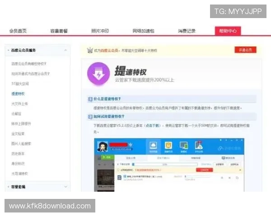This screenshot has height=217, width=271.
Task: Click the yellow lock icon in client screenshot
Action: coord(168,146)
